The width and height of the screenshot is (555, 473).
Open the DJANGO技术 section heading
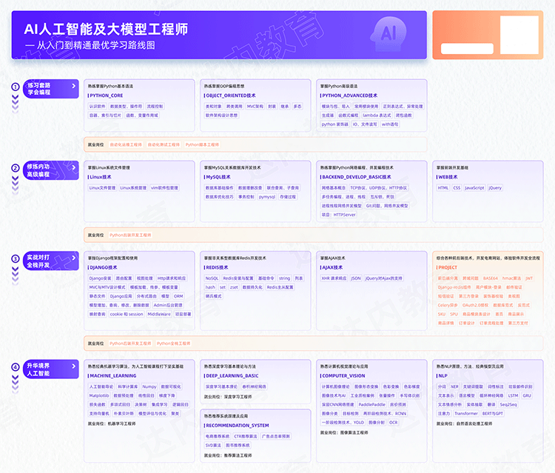[x=103, y=268]
